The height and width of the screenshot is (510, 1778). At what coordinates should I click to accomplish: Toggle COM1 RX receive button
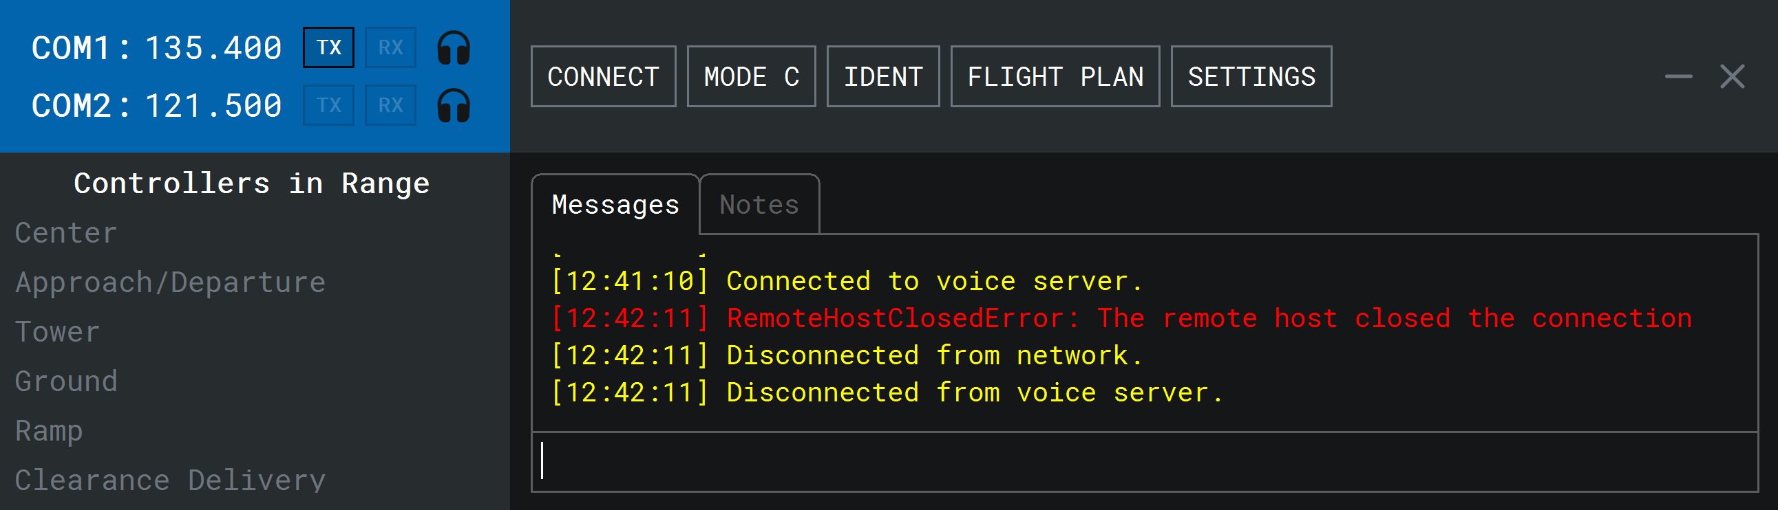(390, 47)
